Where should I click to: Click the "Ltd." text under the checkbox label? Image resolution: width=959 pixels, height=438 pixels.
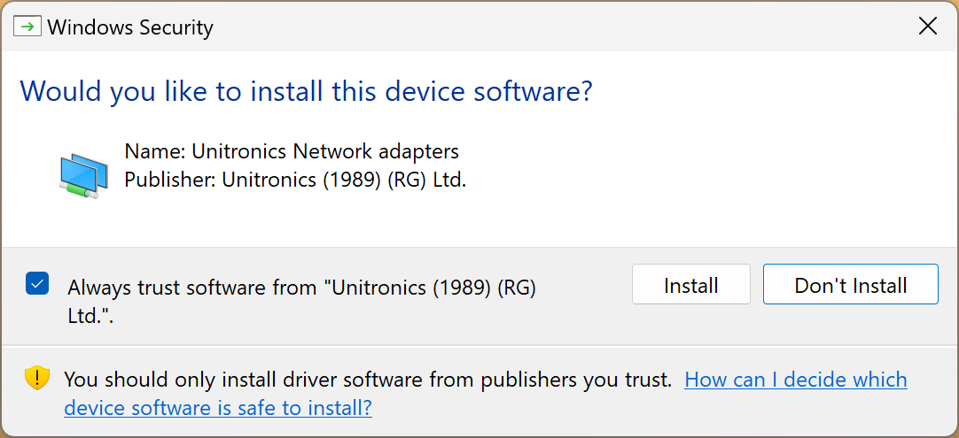90,316
